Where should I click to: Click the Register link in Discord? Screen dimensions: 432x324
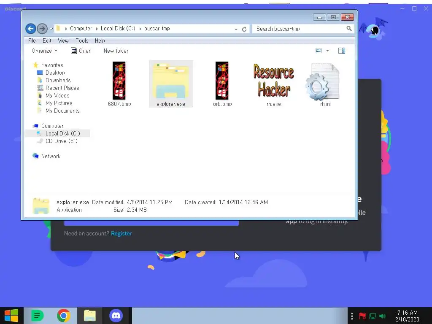(121, 233)
